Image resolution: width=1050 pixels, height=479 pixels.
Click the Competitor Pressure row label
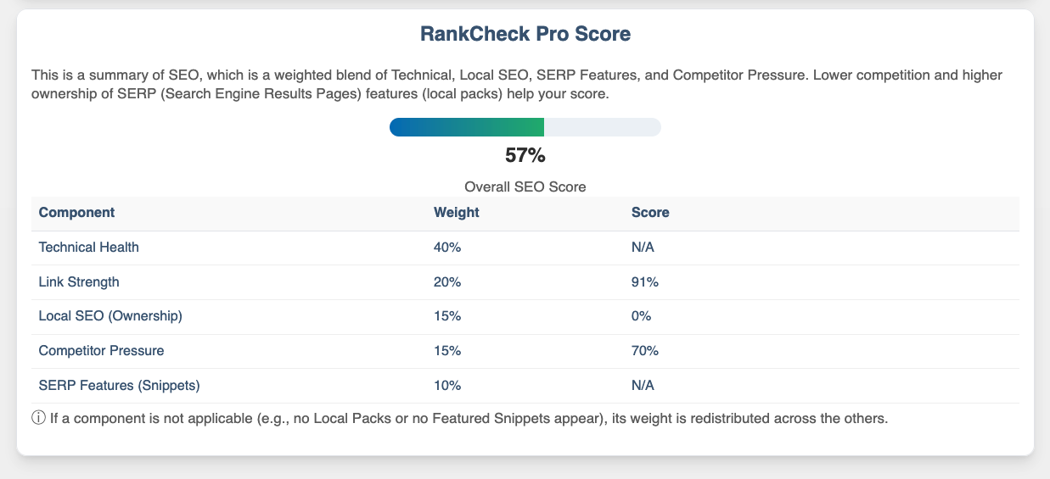[x=101, y=350]
